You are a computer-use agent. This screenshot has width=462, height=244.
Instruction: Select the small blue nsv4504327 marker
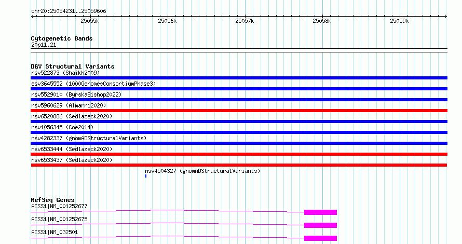tap(146, 176)
